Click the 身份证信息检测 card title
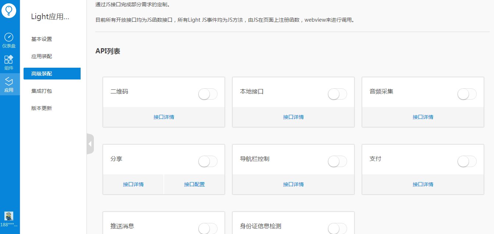The width and height of the screenshot is (494, 234). coord(261,226)
